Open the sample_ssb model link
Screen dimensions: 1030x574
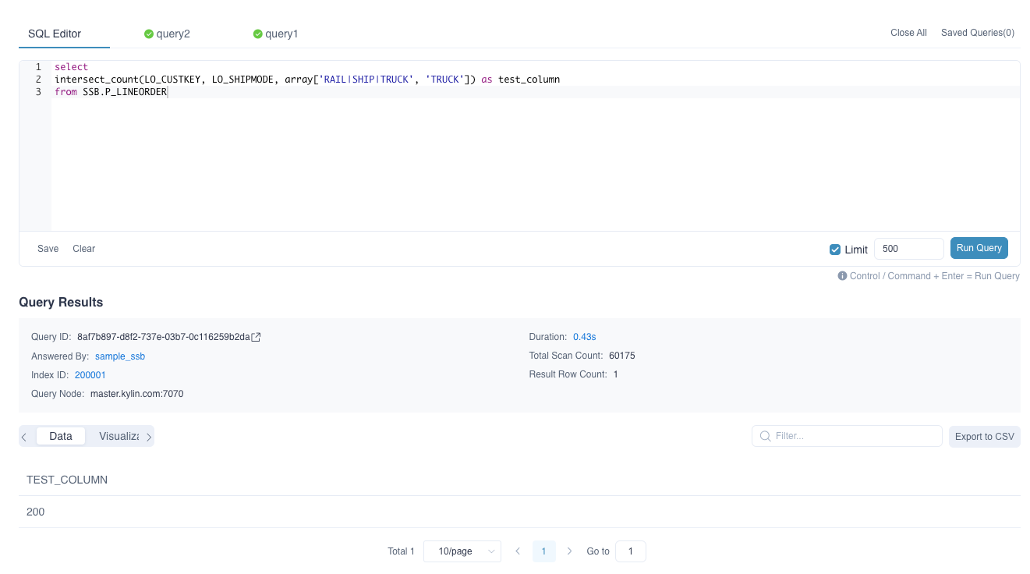pyautogui.click(x=120, y=356)
